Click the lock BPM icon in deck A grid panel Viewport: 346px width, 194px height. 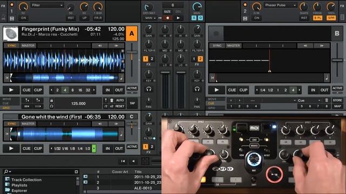click(x=51, y=101)
